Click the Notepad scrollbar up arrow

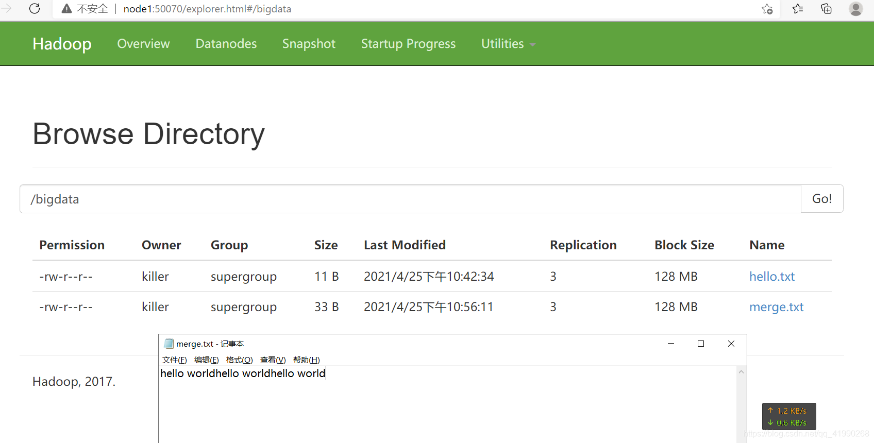coord(742,372)
